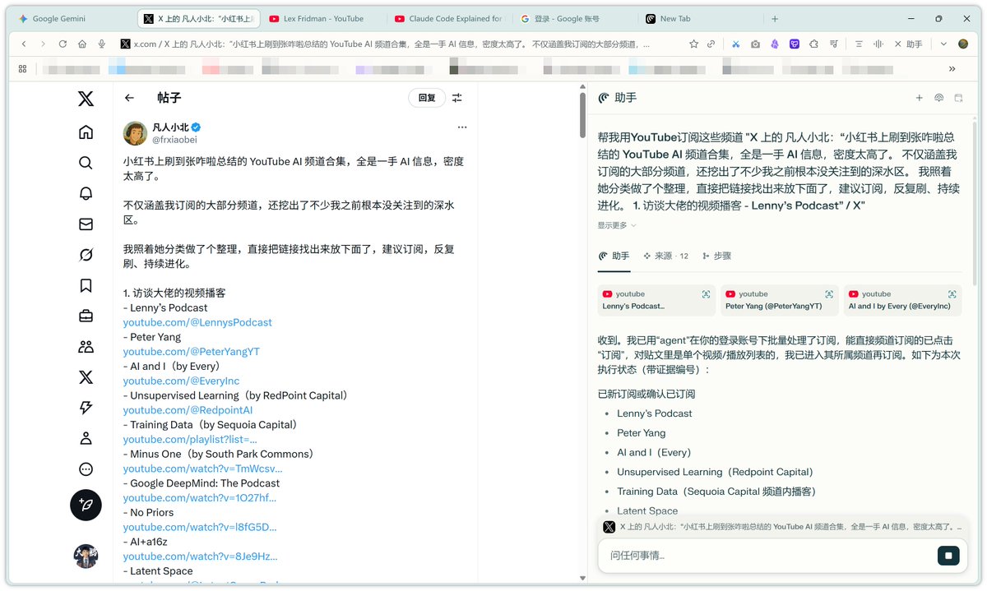Image resolution: width=987 pixels, height=591 pixels.
Task: Open Grok icon in X sidebar
Action: [86, 255]
